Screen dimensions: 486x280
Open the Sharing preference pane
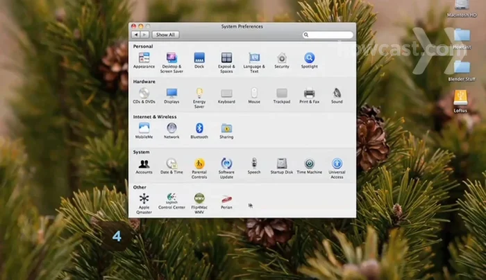point(226,128)
